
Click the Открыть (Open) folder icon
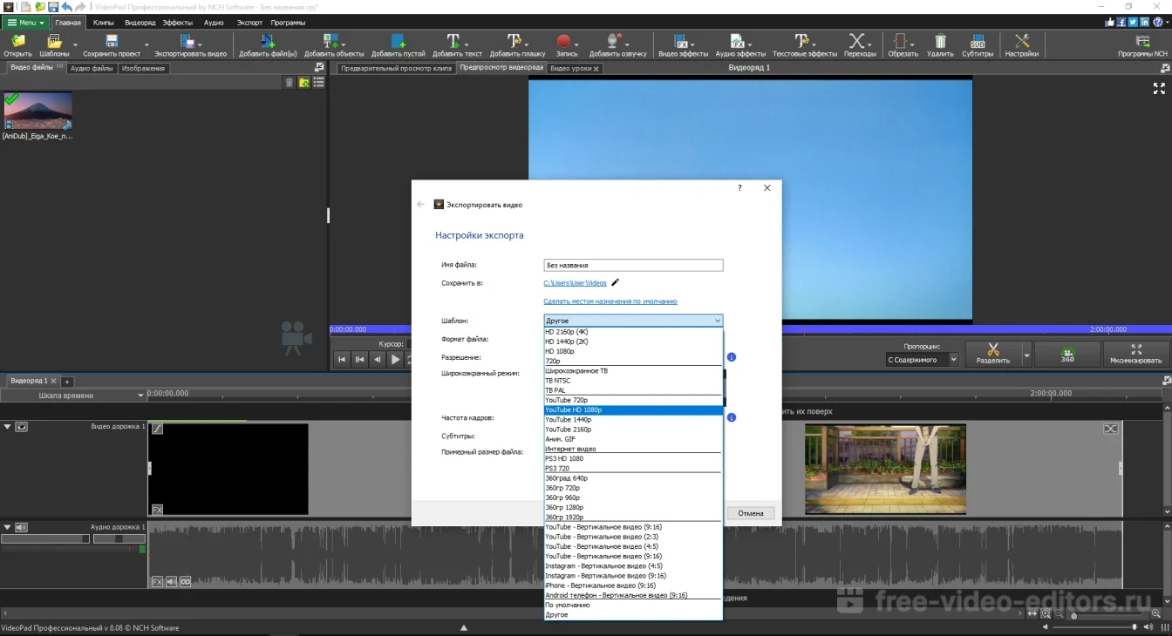click(17, 41)
